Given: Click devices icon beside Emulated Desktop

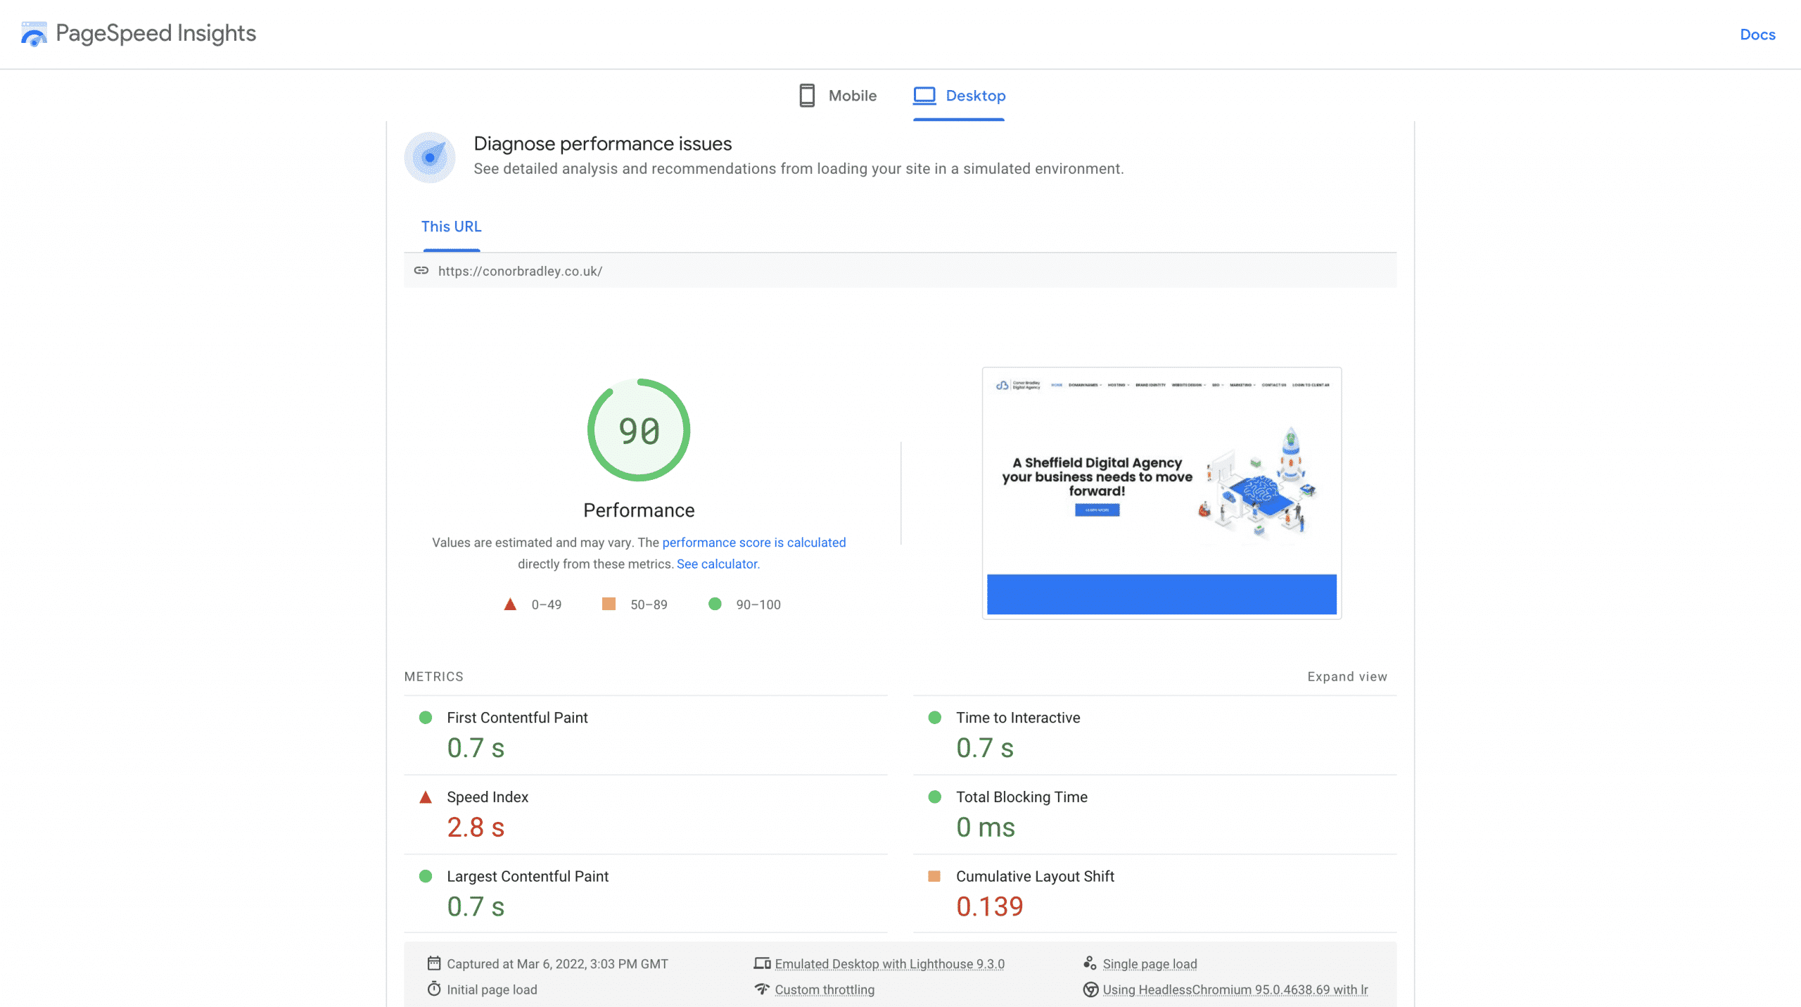Looking at the screenshot, I should click(762, 963).
